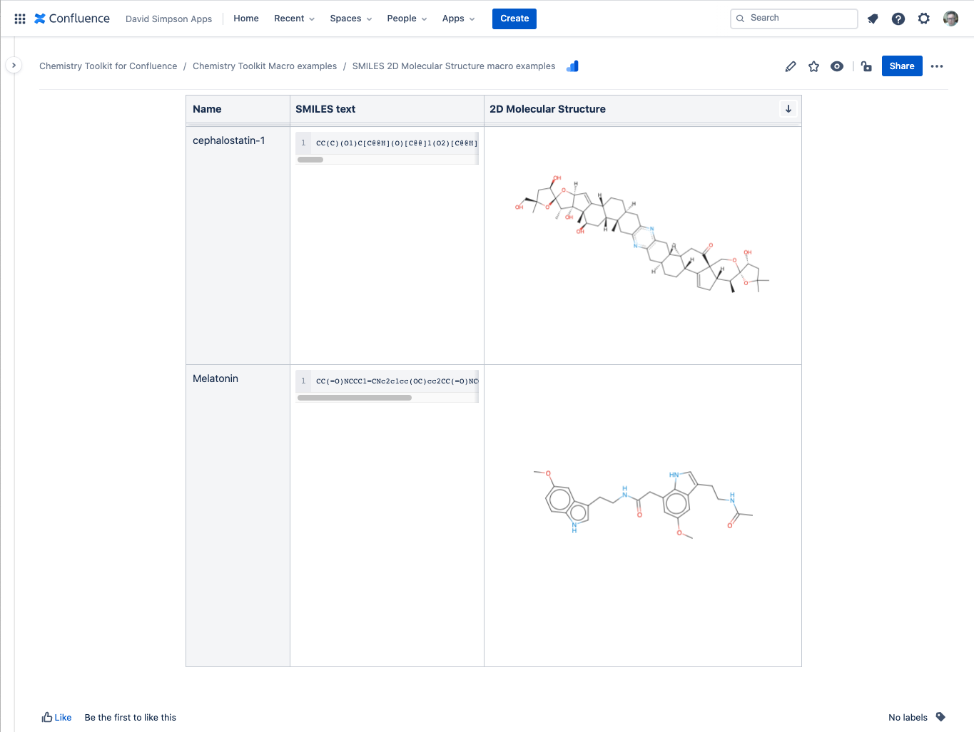Open the settings gear icon

pyautogui.click(x=923, y=19)
